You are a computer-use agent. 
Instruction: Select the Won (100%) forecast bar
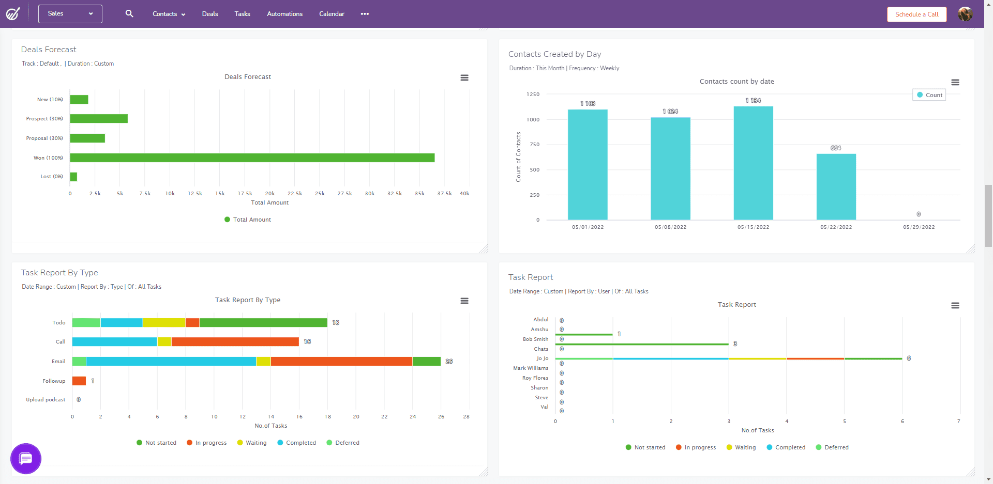pos(252,158)
